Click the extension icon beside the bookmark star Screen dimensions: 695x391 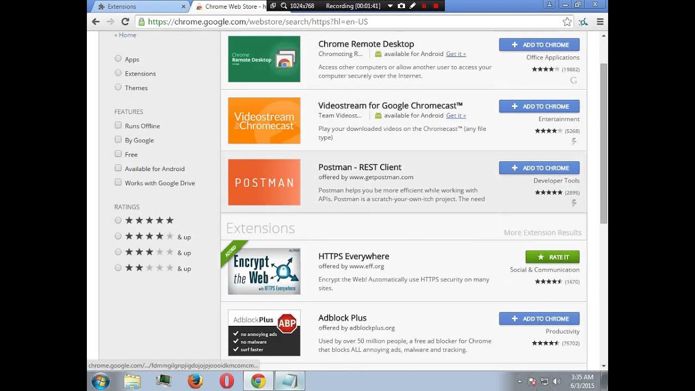(x=583, y=22)
